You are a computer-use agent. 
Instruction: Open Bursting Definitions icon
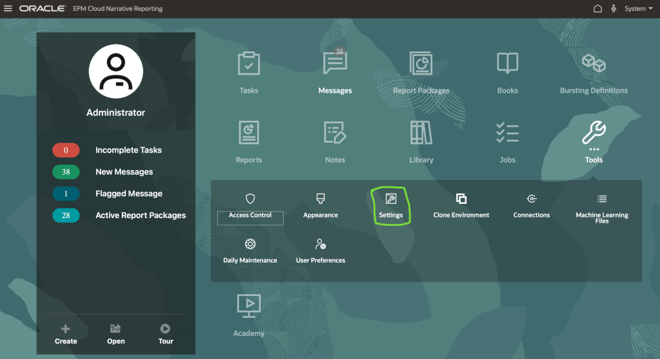(x=594, y=64)
